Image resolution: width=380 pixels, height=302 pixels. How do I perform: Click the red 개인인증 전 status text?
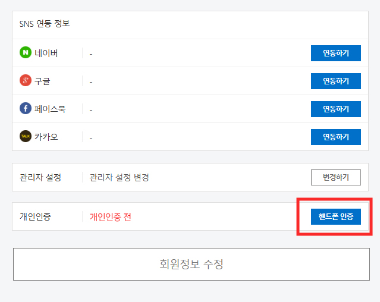[x=110, y=217]
